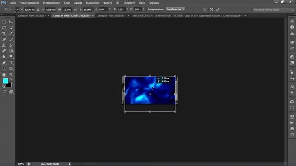Open the Слои menu
Screen dimensions: 296x166
[x=67, y=3]
